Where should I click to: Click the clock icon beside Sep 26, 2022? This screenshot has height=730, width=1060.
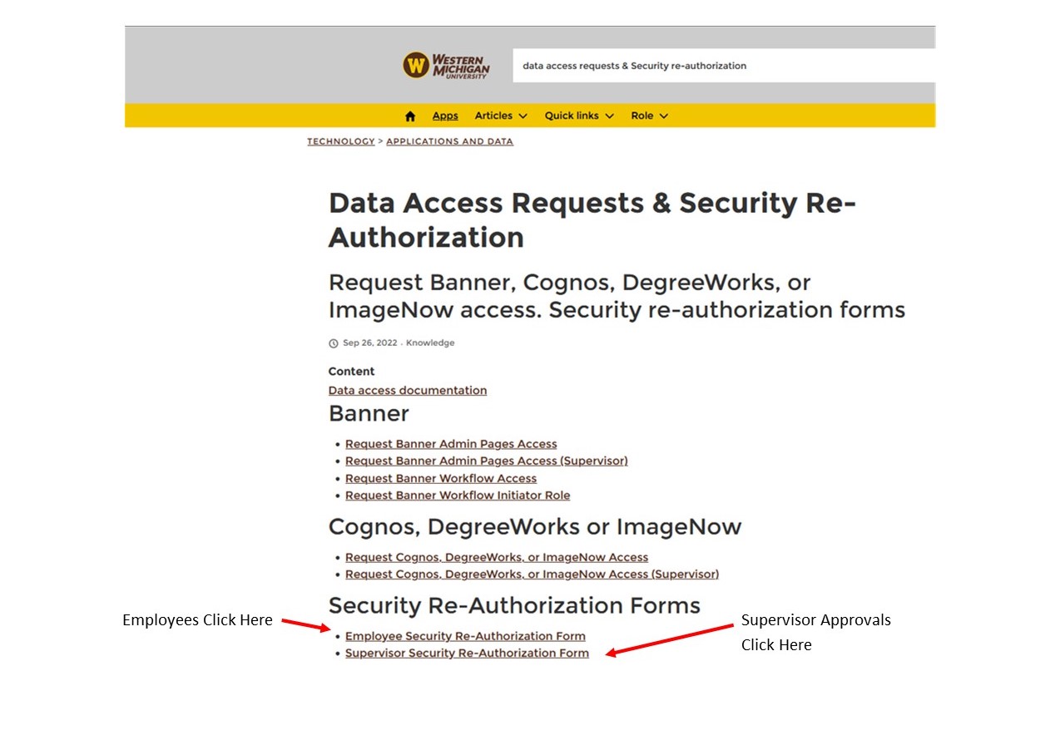click(334, 343)
